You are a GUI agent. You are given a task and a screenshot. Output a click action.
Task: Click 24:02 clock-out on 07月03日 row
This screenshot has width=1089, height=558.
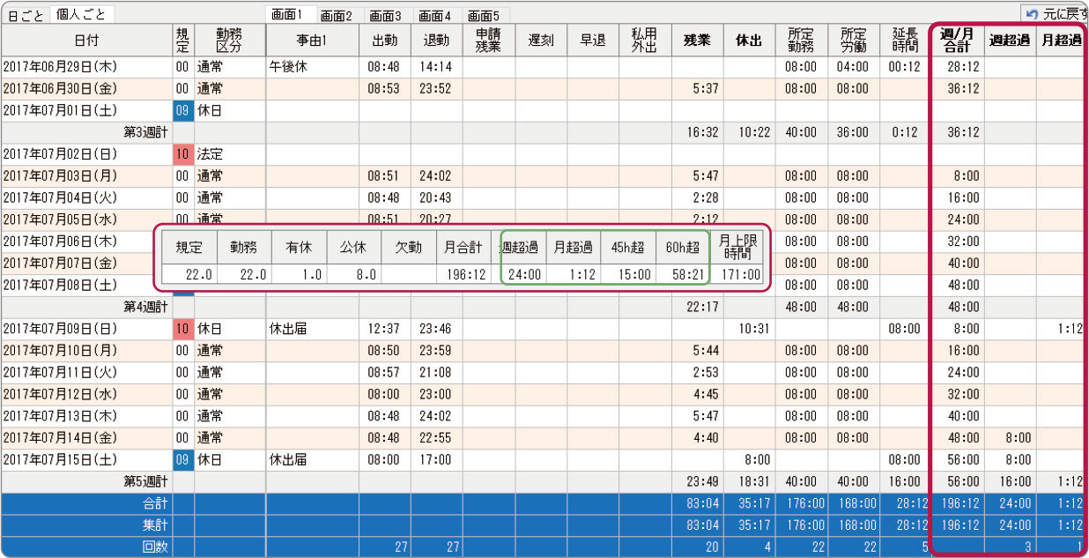point(436,176)
